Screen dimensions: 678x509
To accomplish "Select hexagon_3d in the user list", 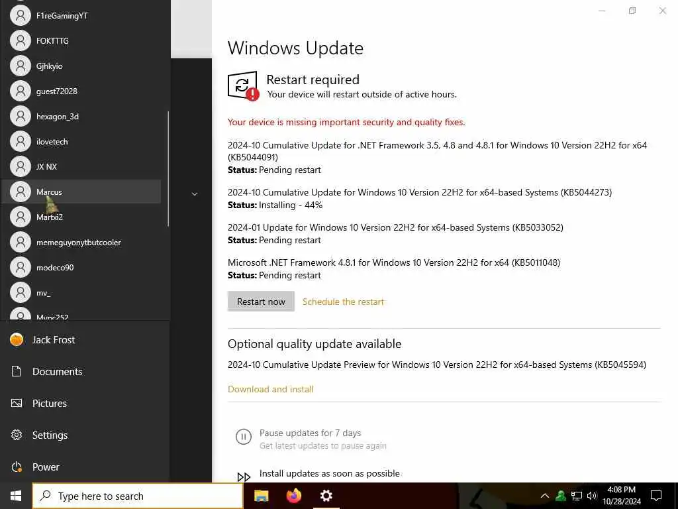I will [81, 117].
